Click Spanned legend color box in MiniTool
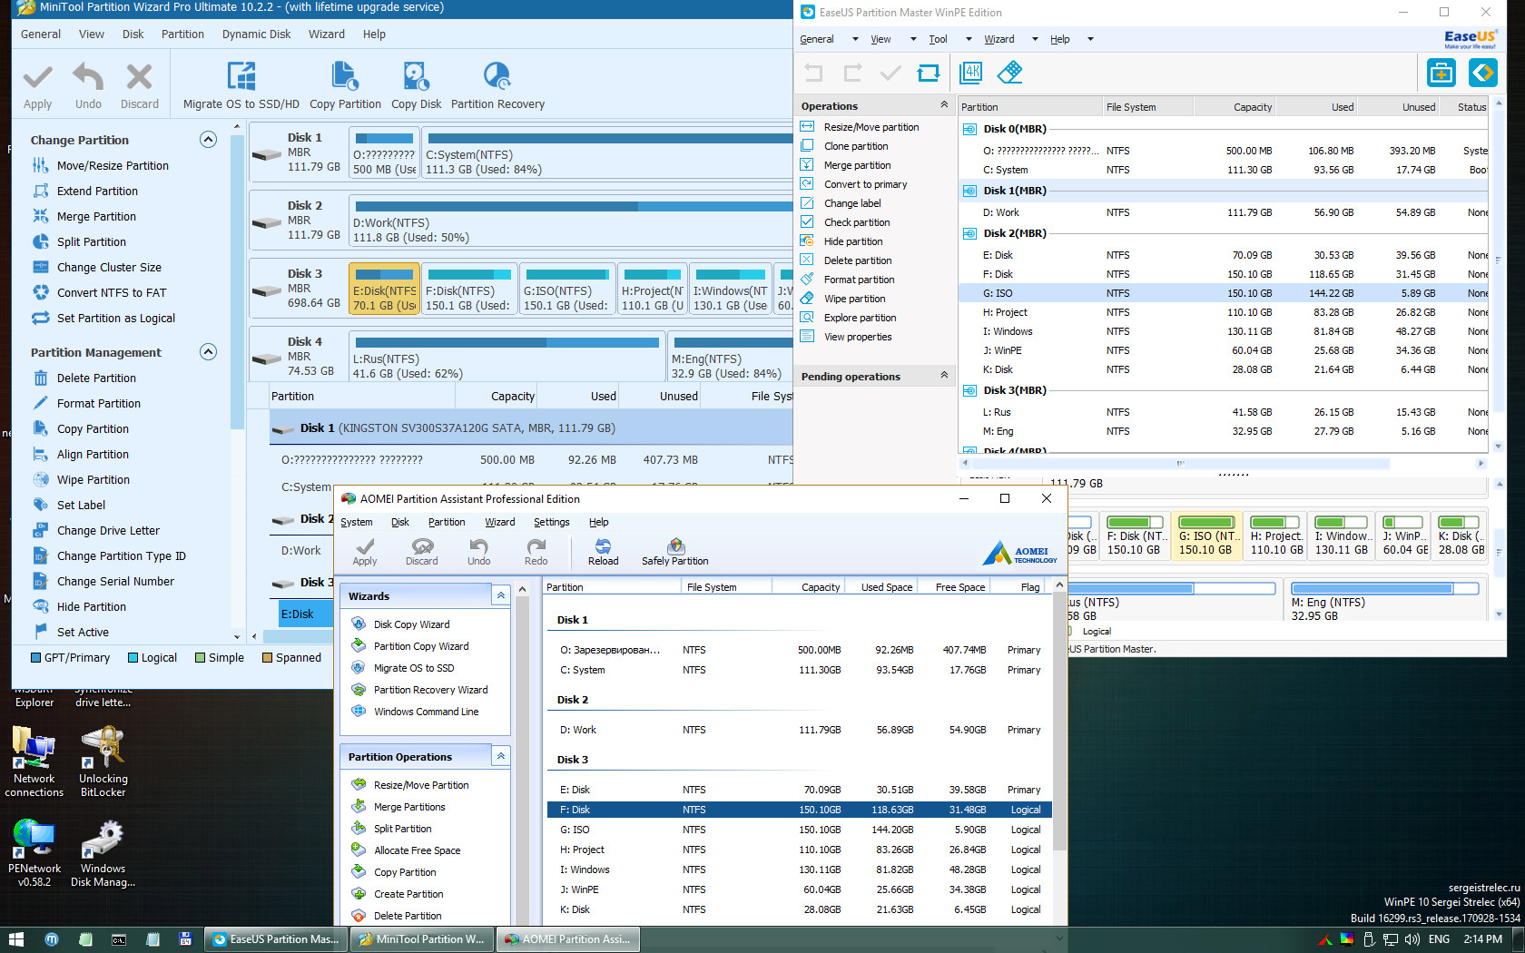This screenshot has height=953, width=1525. (267, 658)
